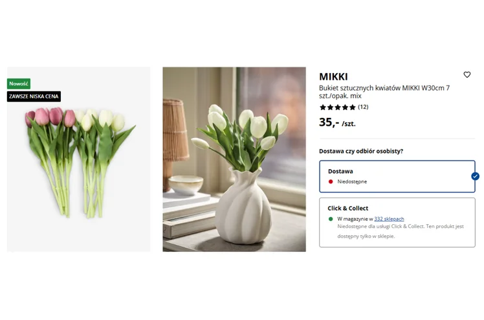Open the 332 sklepach stores link
Screen dimensions: 484x320
pyautogui.click(x=389, y=219)
